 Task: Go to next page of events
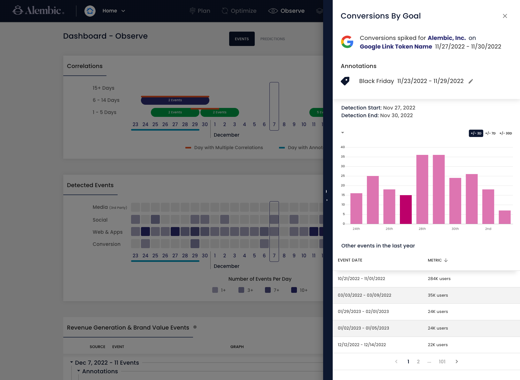[457, 361]
